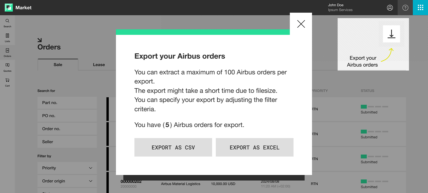
Task: Open Orders icon in the sidebar
Action: point(7,53)
